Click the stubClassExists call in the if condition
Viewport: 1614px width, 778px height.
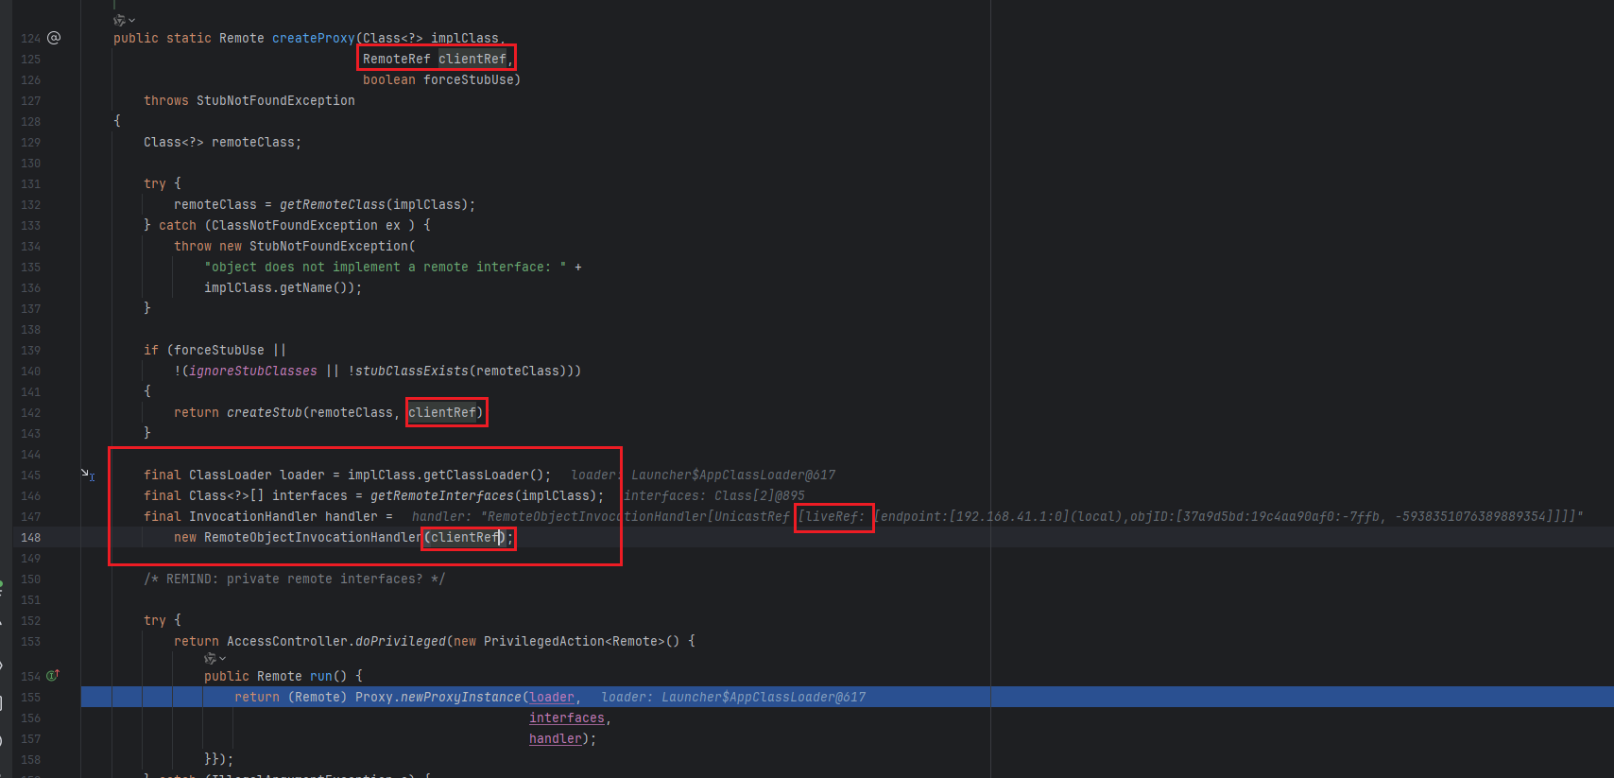tap(411, 372)
